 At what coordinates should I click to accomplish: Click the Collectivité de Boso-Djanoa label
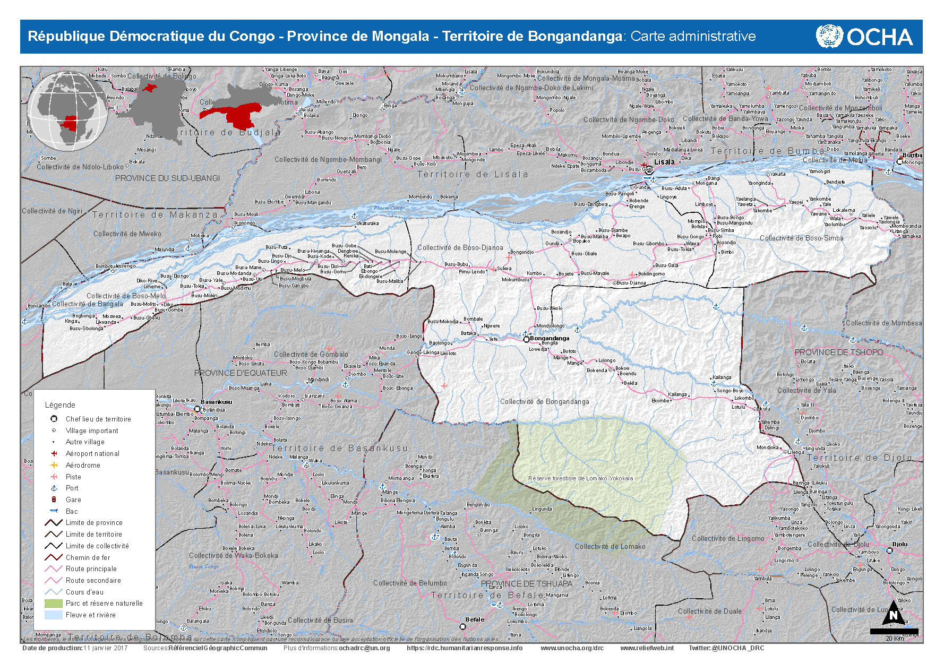click(460, 248)
